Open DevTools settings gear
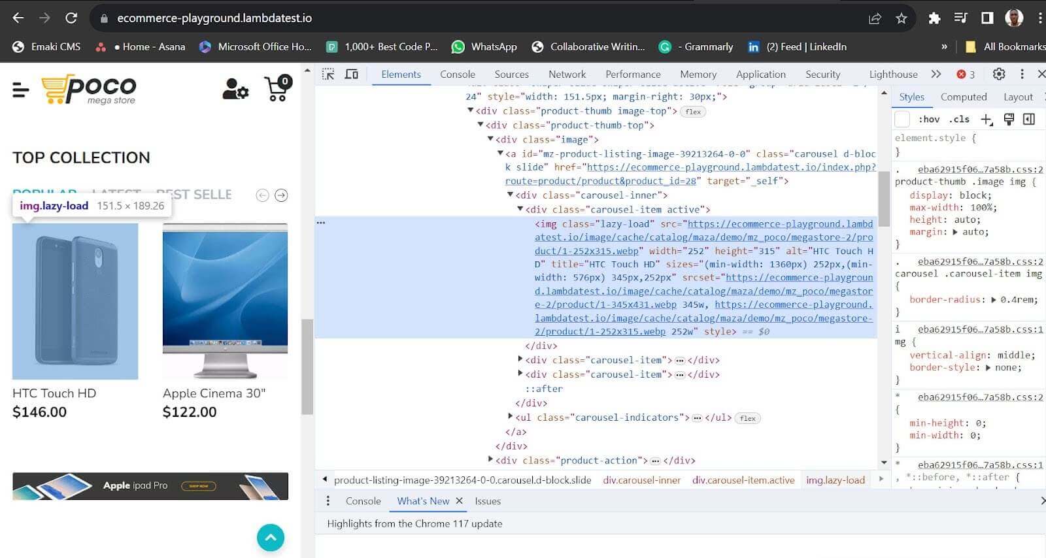The image size is (1046, 558). tap(999, 74)
